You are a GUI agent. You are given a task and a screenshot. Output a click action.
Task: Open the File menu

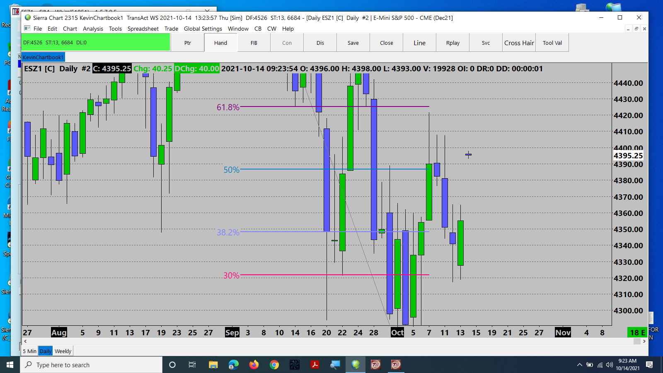[x=38, y=29]
